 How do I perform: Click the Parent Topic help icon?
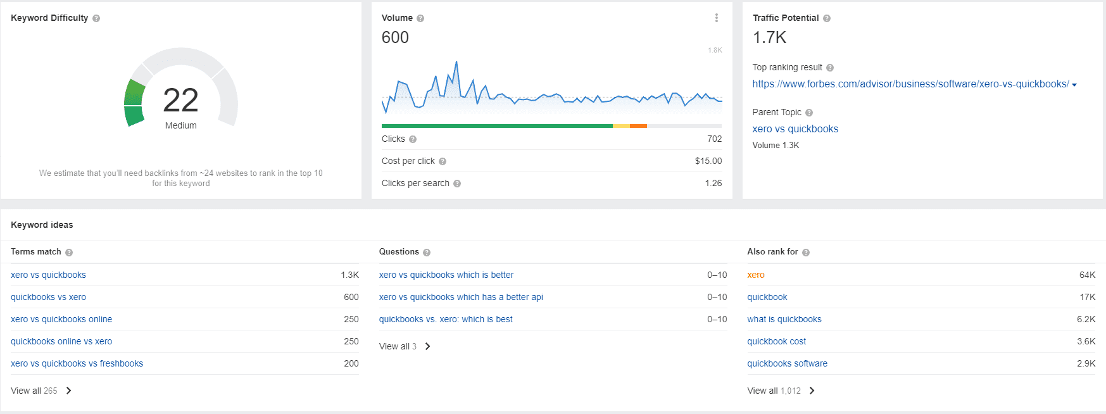point(809,113)
